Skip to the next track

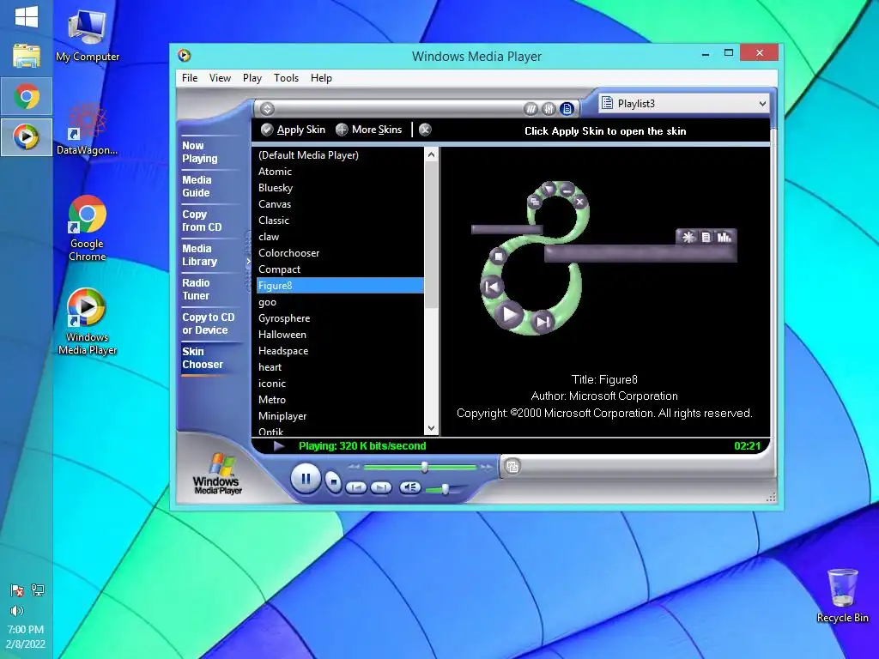[x=380, y=487]
